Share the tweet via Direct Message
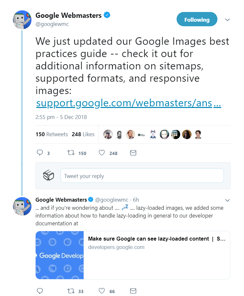The height and width of the screenshot is (296, 244). [133, 153]
